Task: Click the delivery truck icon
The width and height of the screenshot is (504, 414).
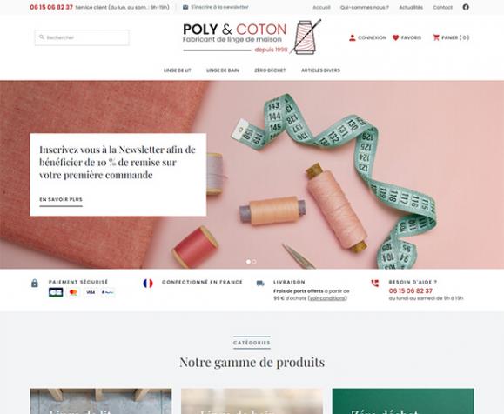Action: coord(260,284)
